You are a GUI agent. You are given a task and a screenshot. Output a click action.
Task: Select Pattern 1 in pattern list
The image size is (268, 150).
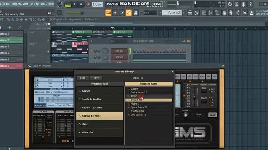click(x=12, y=34)
